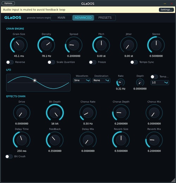Click the Delay Mix knob
This screenshot has width=176, height=183.
click(x=88, y=140)
